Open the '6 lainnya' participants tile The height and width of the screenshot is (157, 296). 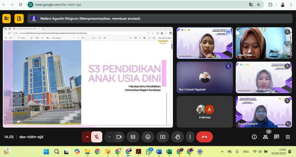205,112
